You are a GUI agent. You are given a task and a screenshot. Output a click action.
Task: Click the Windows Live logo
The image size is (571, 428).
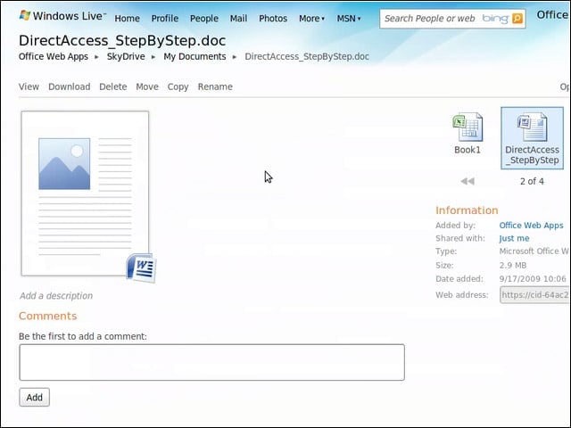[62, 16]
